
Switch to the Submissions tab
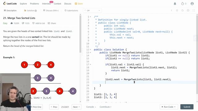click(71, 10)
